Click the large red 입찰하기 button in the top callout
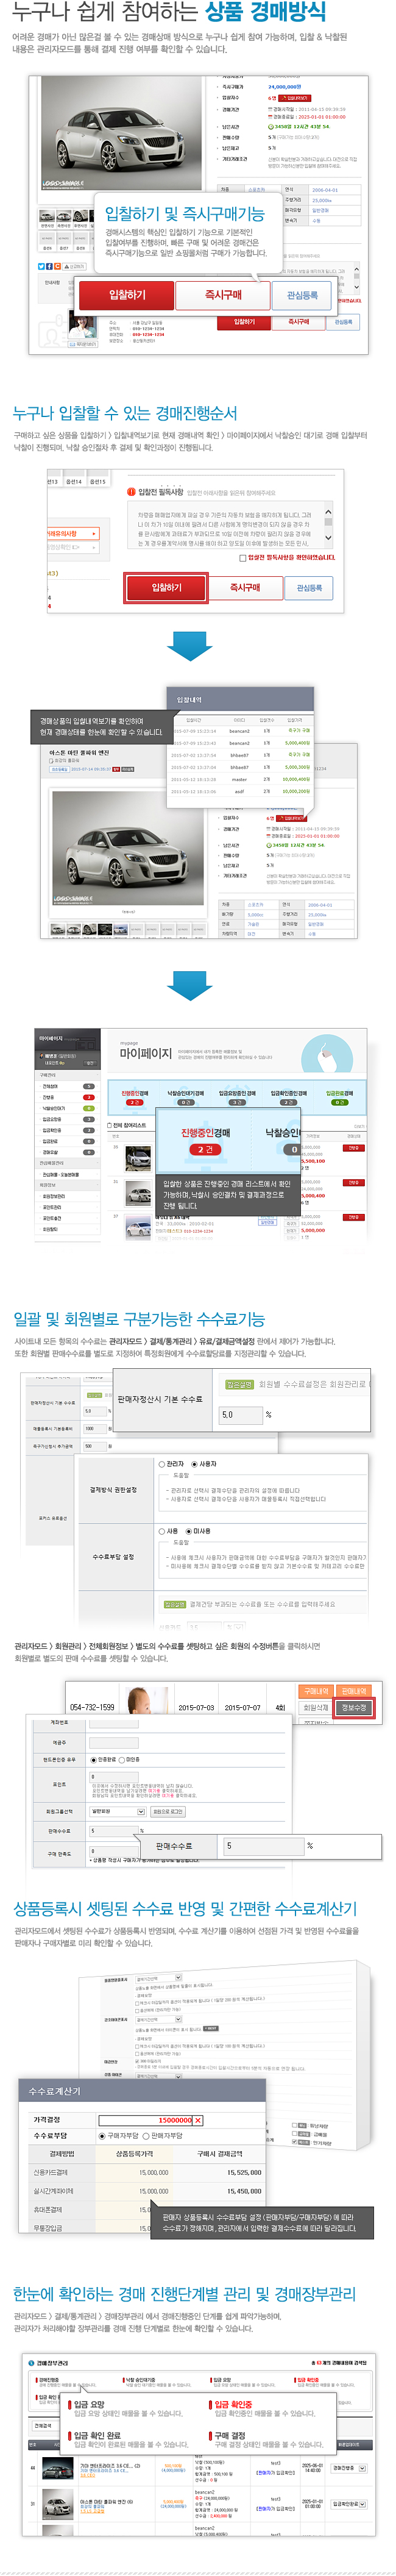This screenshot has width=396, height=2576. pyautogui.click(x=127, y=295)
